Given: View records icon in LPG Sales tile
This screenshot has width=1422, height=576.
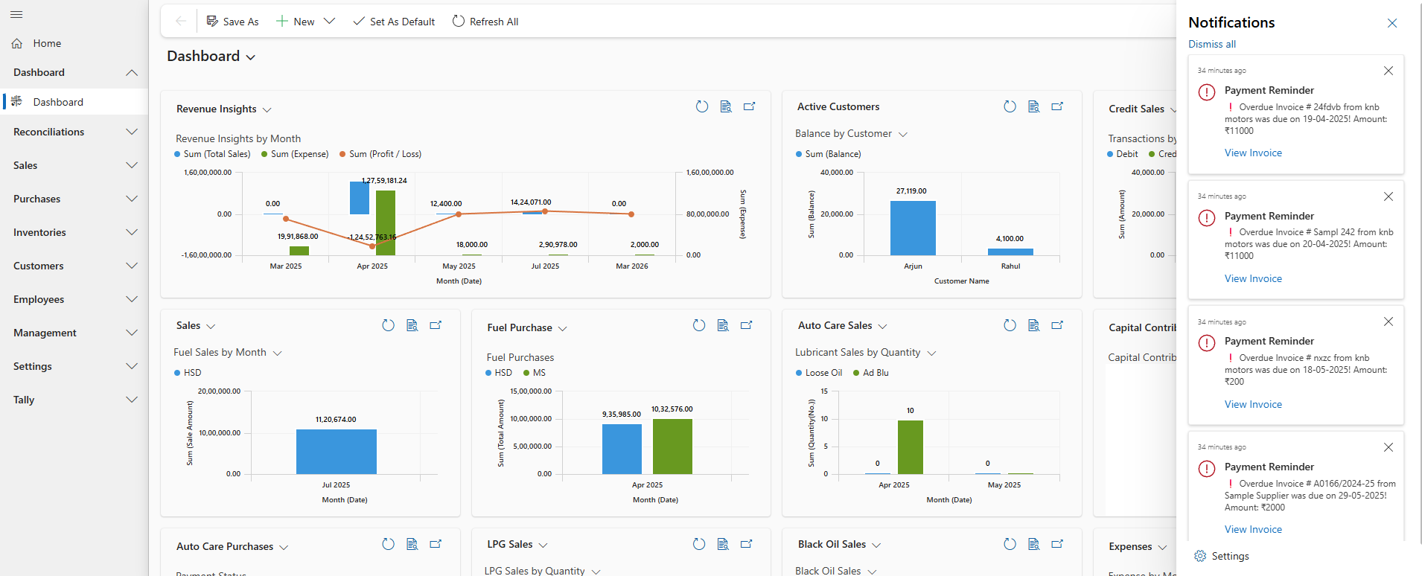Looking at the screenshot, I should point(723,544).
